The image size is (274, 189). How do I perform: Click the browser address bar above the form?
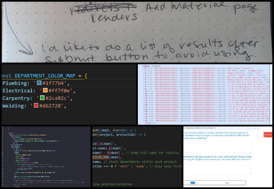pos(207,127)
